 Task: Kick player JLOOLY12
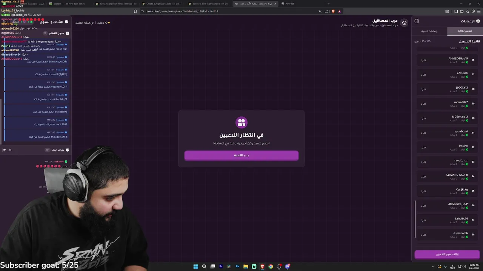pyautogui.click(x=423, y=89)
